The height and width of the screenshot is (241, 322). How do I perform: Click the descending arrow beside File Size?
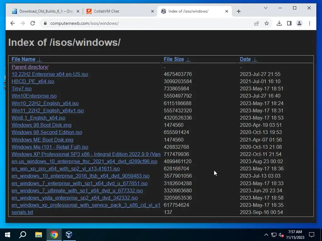pyautogui.click(x=188, y=60)
